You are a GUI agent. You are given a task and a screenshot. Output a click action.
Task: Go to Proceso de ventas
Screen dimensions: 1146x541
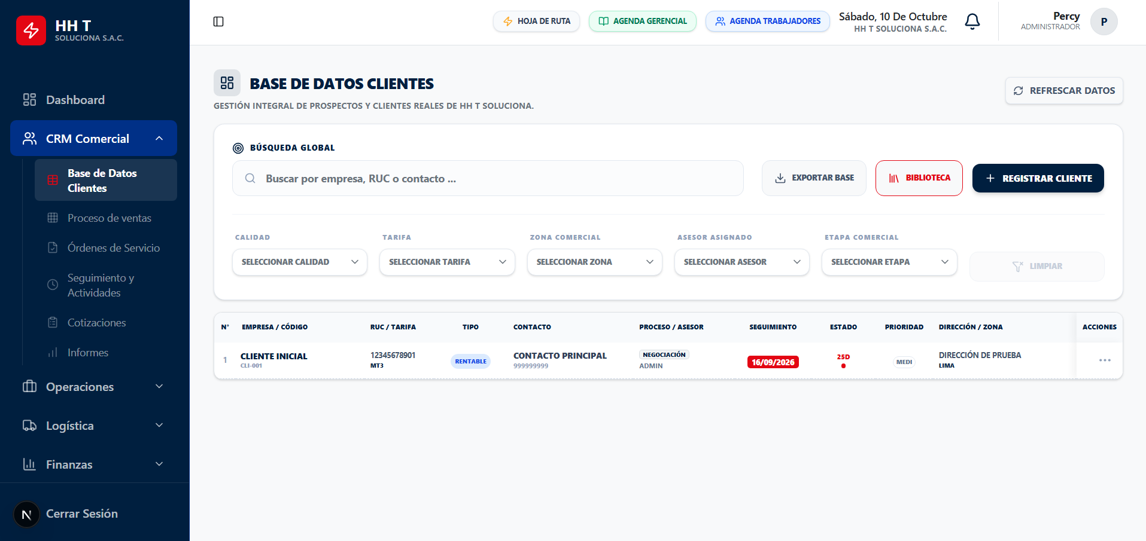[x=106, y=218]
